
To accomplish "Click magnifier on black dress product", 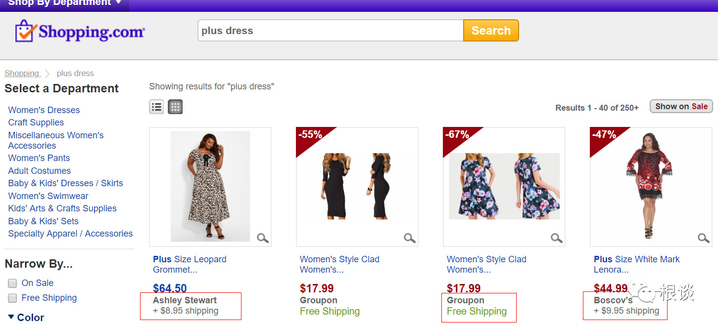I will pos(409,238).
